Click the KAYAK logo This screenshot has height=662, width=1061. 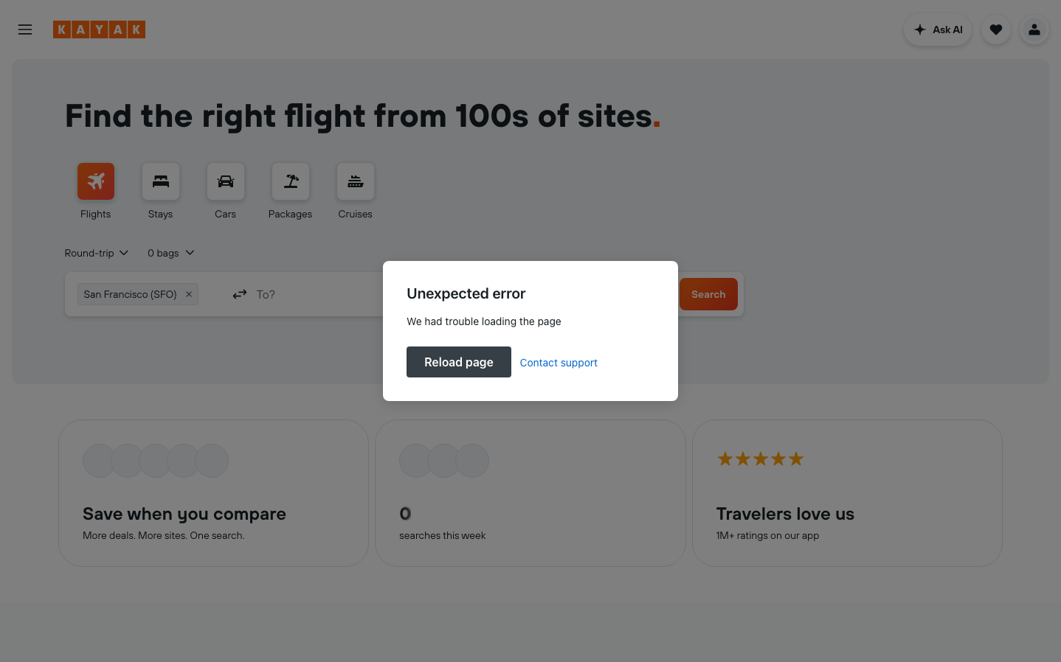[99, 29]
